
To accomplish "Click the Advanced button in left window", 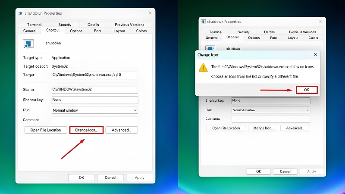I will point(122,130).
